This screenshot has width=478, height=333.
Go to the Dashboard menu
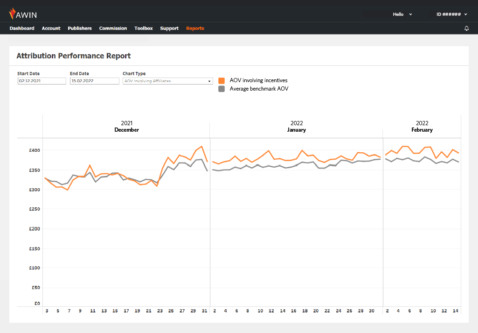pyautogui.click(x=22, y=28)
